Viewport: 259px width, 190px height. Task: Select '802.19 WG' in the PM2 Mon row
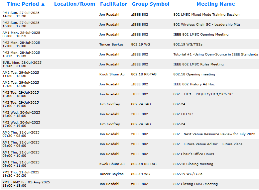(x=141, y=45)
